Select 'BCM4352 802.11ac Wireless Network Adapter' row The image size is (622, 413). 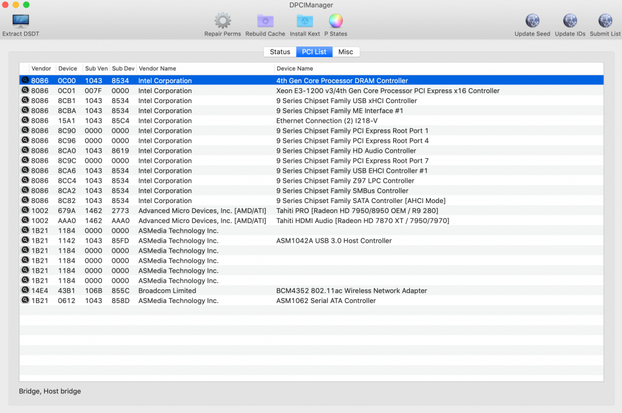click(x=351, y=291)
